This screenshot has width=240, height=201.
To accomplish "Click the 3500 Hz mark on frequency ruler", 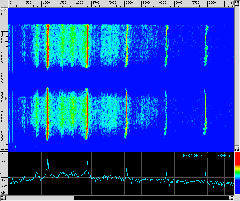I will (129, 3).
